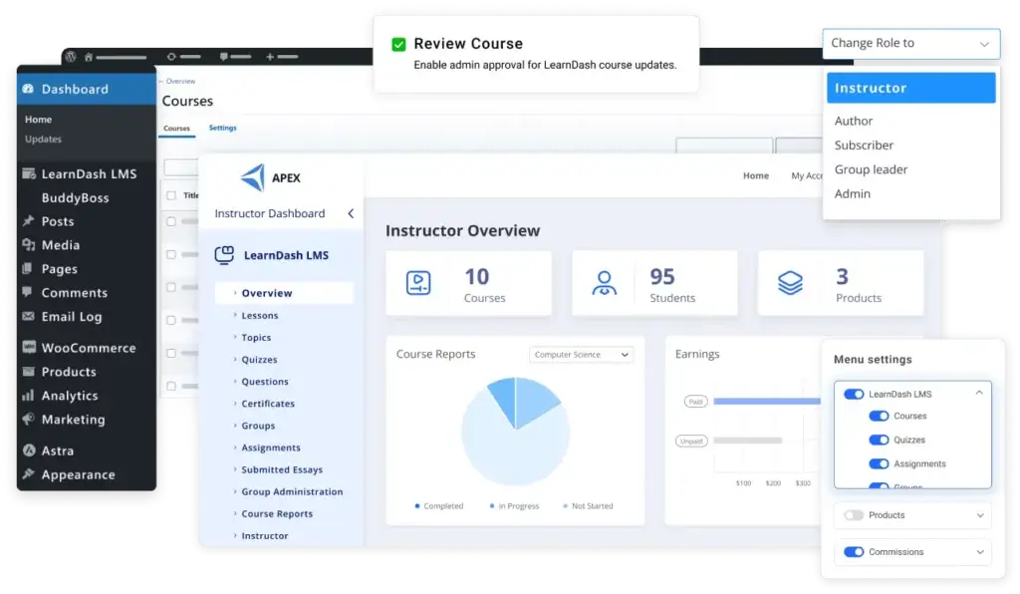Enable the Products switch in Menu settings

(x=854, y=515)
